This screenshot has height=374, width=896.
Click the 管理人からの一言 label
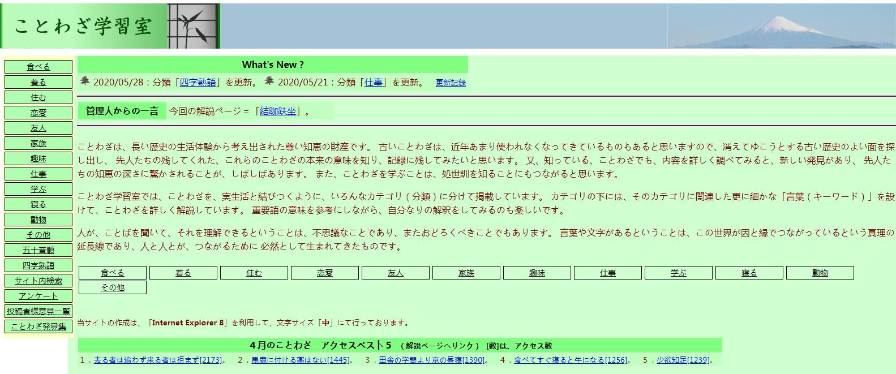click(122, 111)
